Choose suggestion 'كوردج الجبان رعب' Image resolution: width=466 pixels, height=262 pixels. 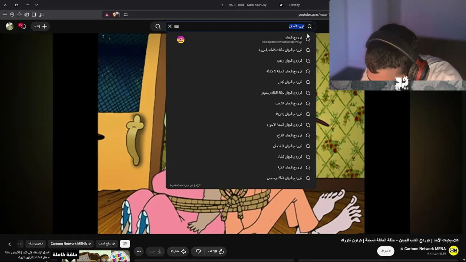pos(241,61)
